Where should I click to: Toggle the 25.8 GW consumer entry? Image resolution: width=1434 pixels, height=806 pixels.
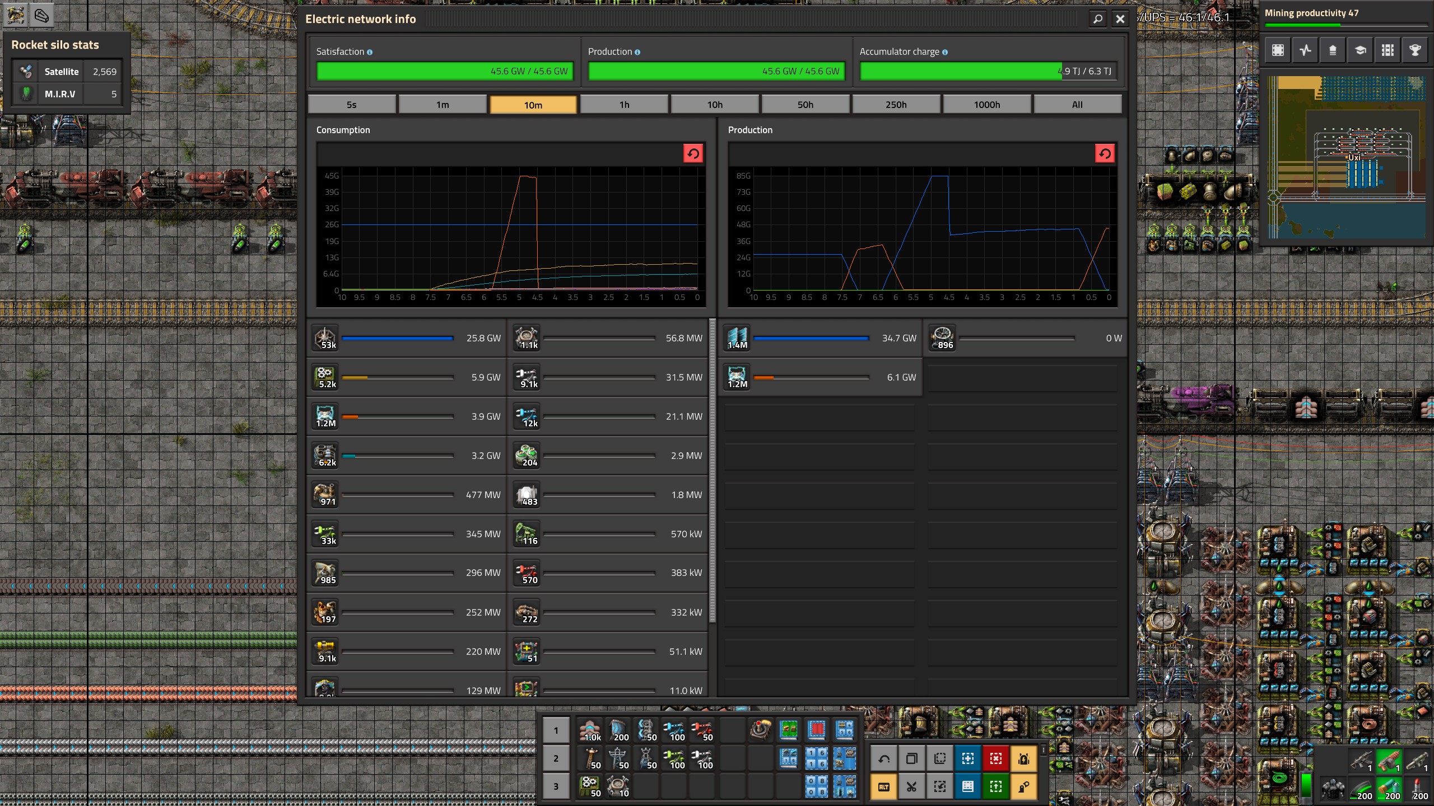407,338
